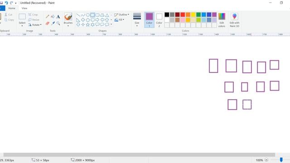Open the shape Fill dropdown

119,20
